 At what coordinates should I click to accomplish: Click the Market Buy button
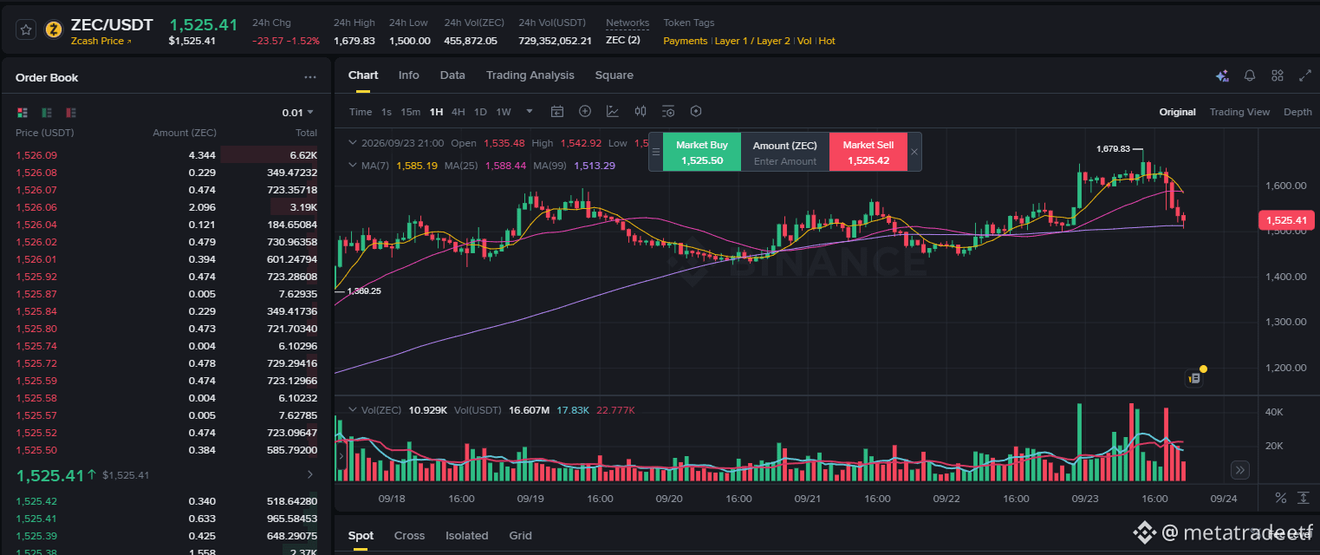pos(702,152)
